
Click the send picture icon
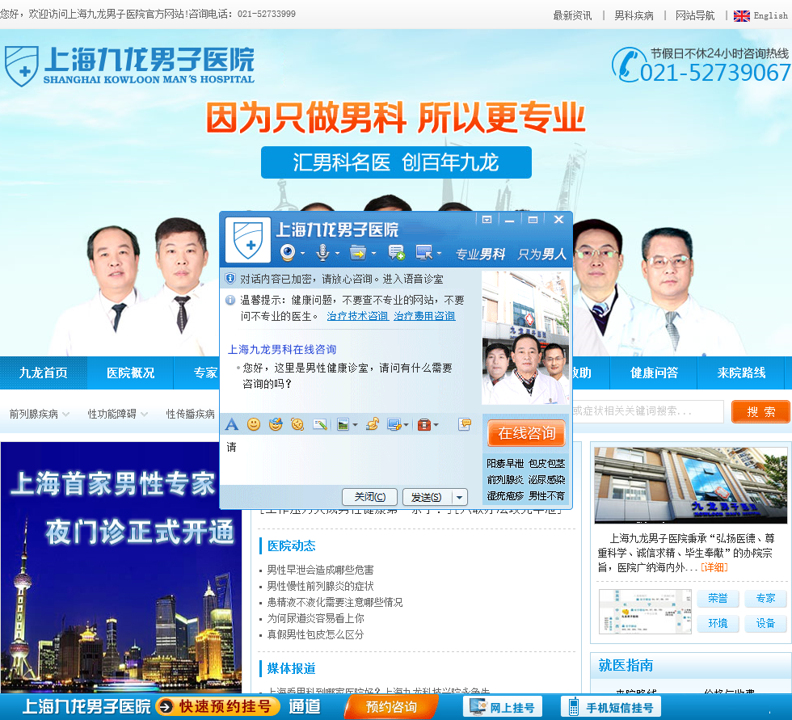pyautogui.click(x=343, y=424)
